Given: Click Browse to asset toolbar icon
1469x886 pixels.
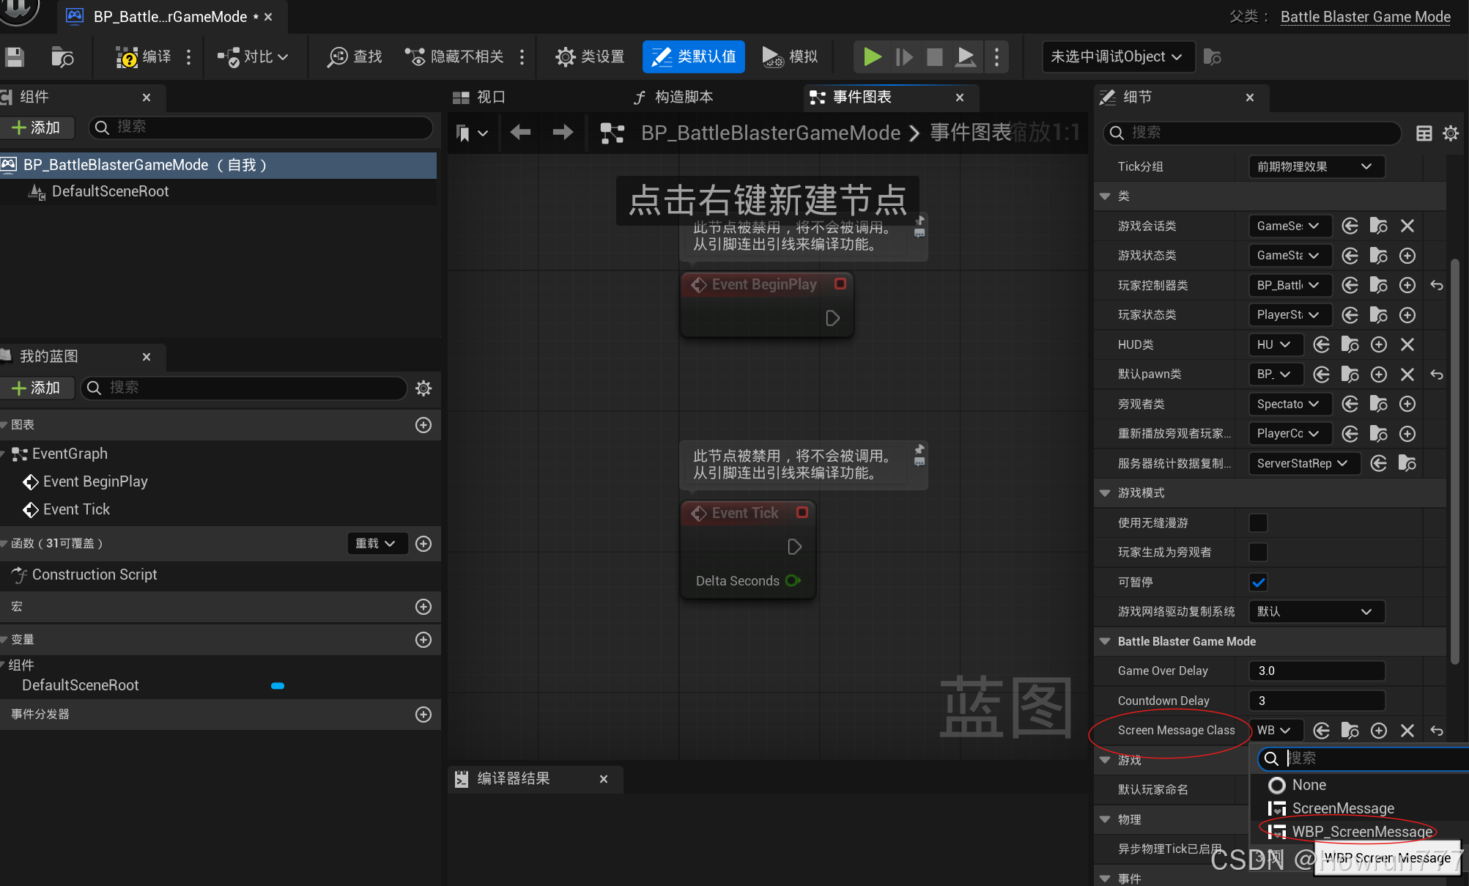Looking at the screenshot, I should coord(63,57).
